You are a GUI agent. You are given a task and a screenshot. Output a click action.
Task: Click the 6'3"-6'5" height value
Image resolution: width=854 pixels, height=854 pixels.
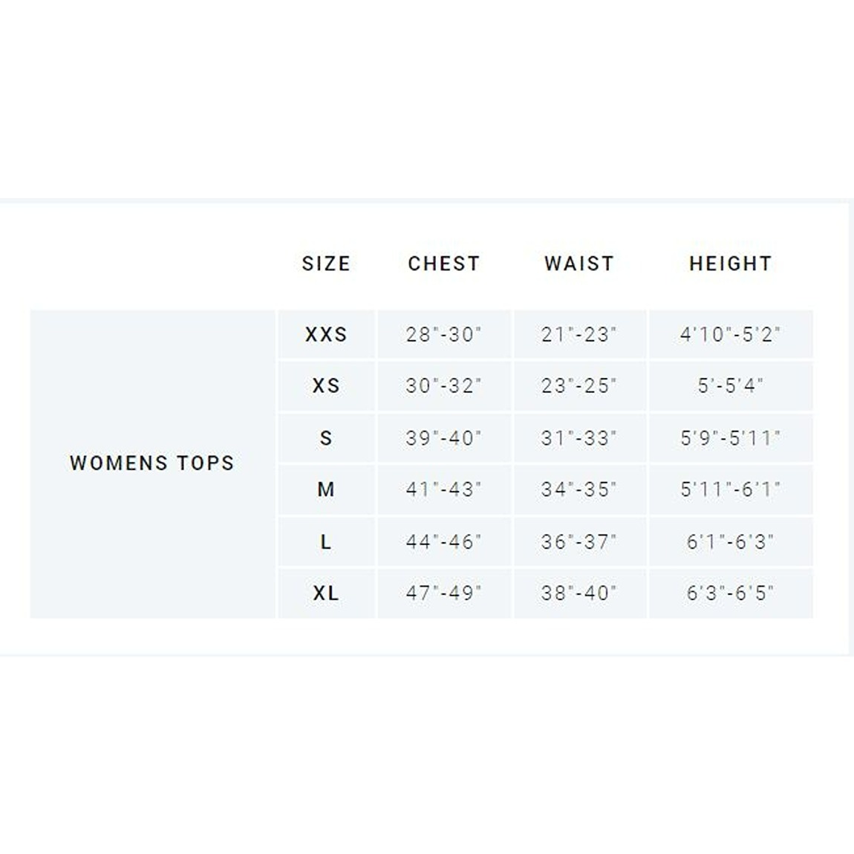[x=731, y=593]
